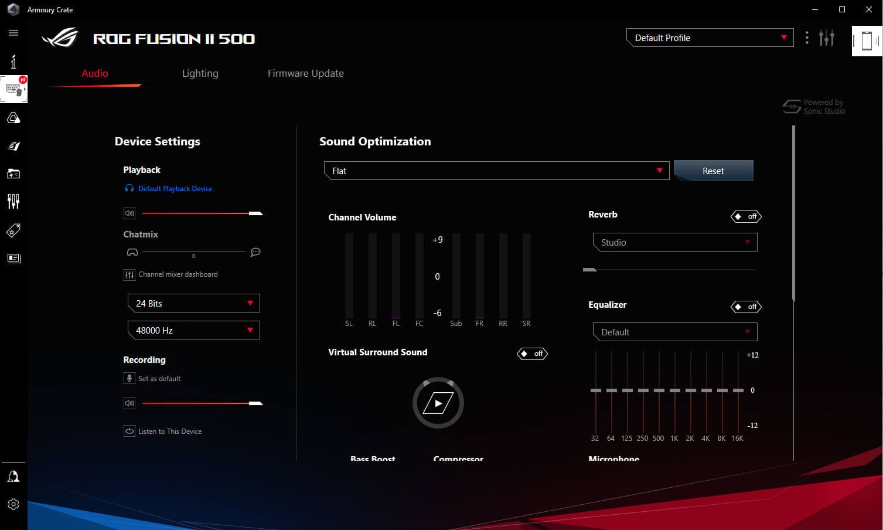
Task: Open the Reverb Studio preset dropdown
Action: click(675, 242)
